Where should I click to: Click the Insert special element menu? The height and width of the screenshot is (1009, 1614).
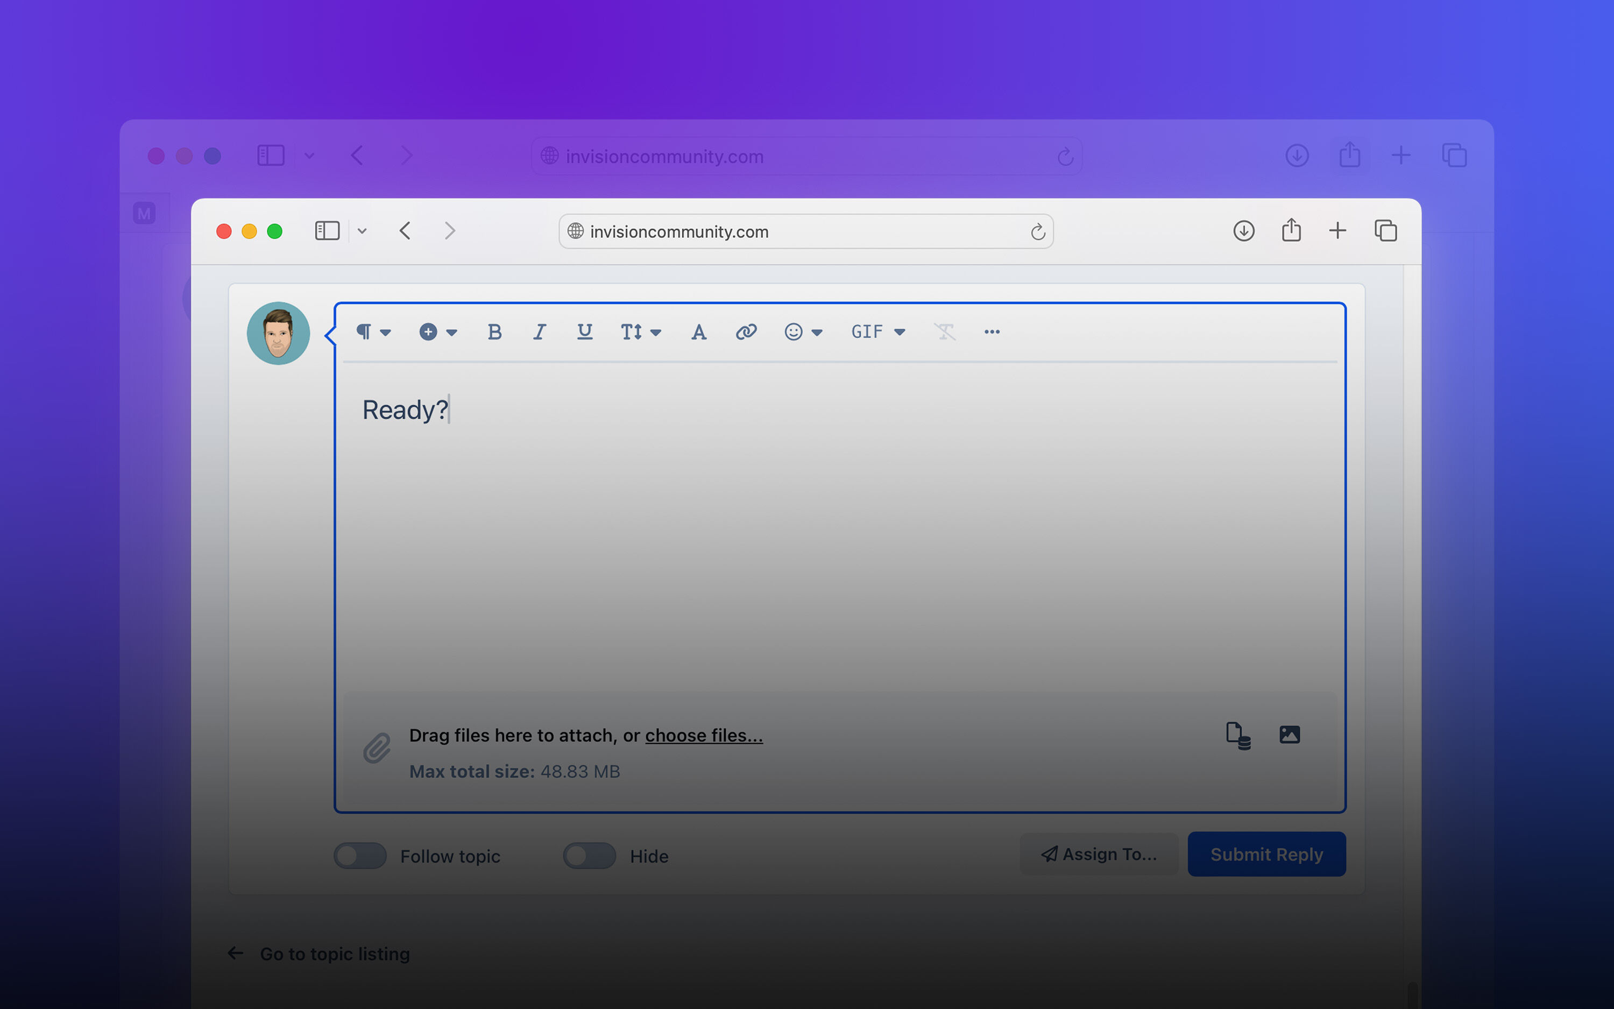tap(436, 331)
